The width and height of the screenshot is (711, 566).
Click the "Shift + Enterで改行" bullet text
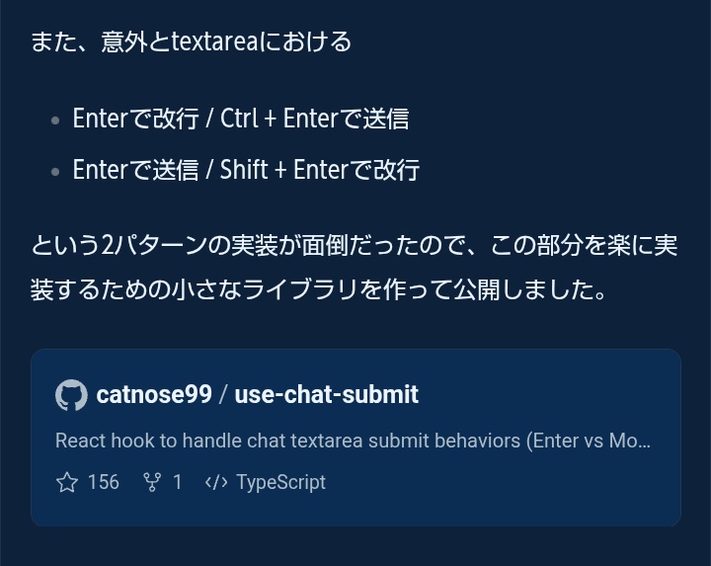320,170
